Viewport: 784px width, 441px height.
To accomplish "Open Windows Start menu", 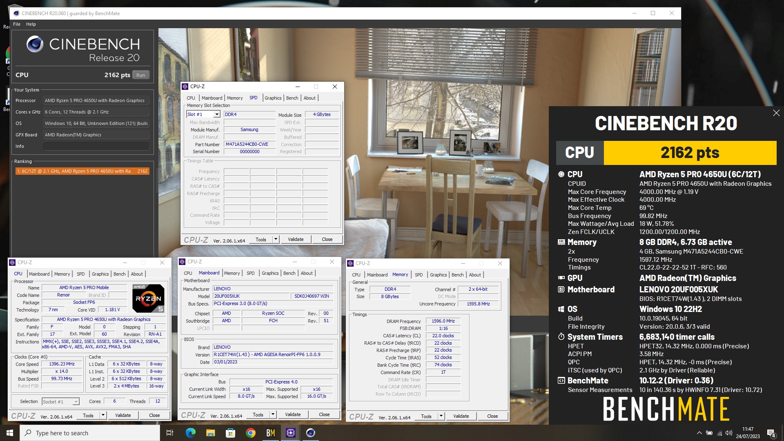I will [x=10, y=433].
